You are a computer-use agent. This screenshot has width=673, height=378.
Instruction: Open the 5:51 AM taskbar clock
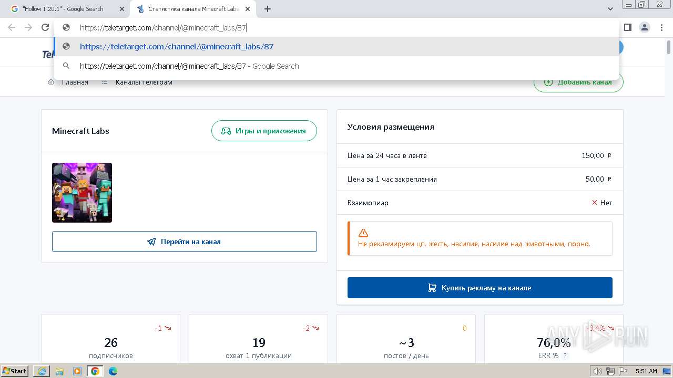point(646,371)
